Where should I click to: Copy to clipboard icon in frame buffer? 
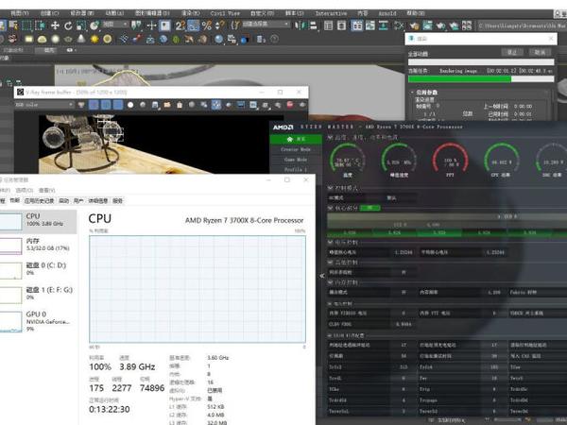(180, 105)
